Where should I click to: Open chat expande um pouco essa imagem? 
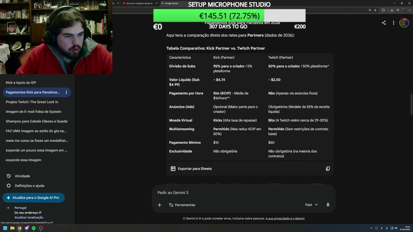click(x=36, y=150)
